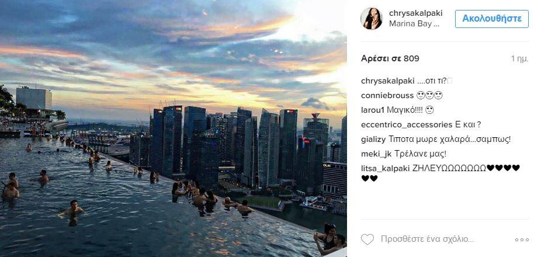Open the chrysakalpaki username in the header

tap(416, 13)
